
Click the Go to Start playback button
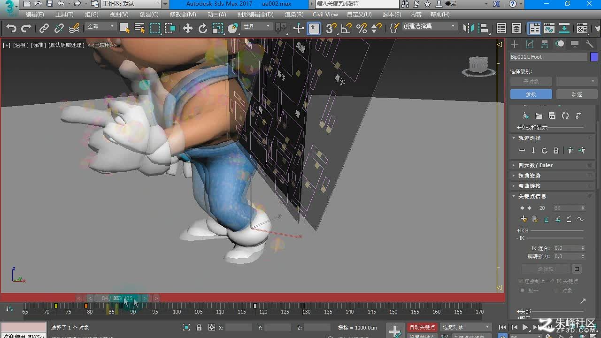coord(503,327)
